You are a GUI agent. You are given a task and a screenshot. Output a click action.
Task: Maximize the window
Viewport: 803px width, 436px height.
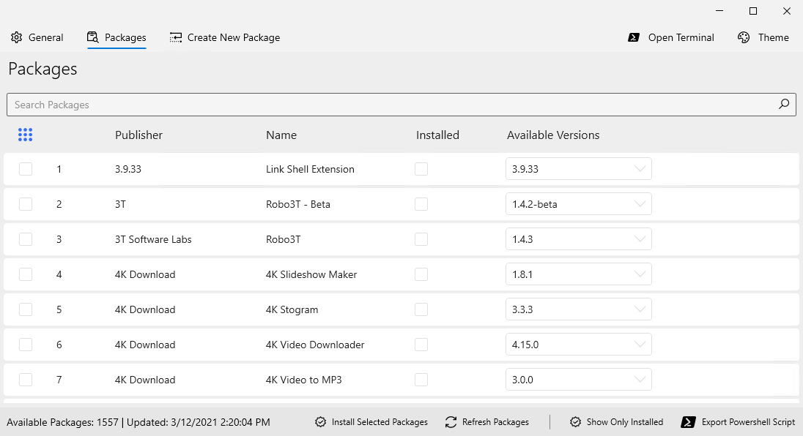(753, 11)
